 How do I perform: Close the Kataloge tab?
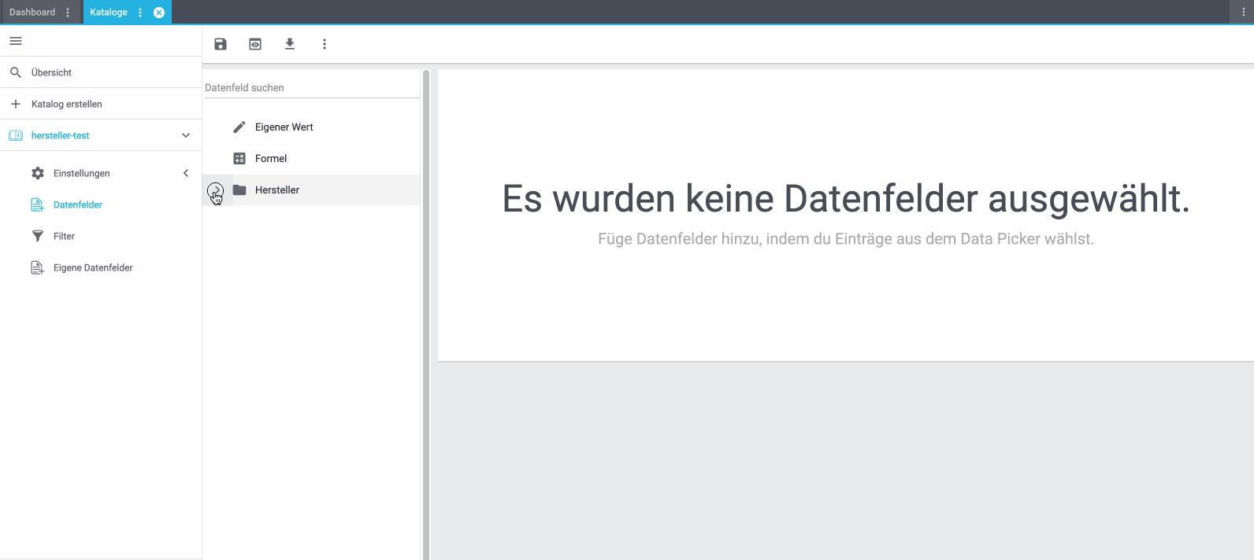pyautogui.click(x=159, y=13)
